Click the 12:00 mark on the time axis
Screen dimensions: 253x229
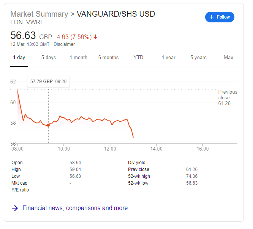110,149
